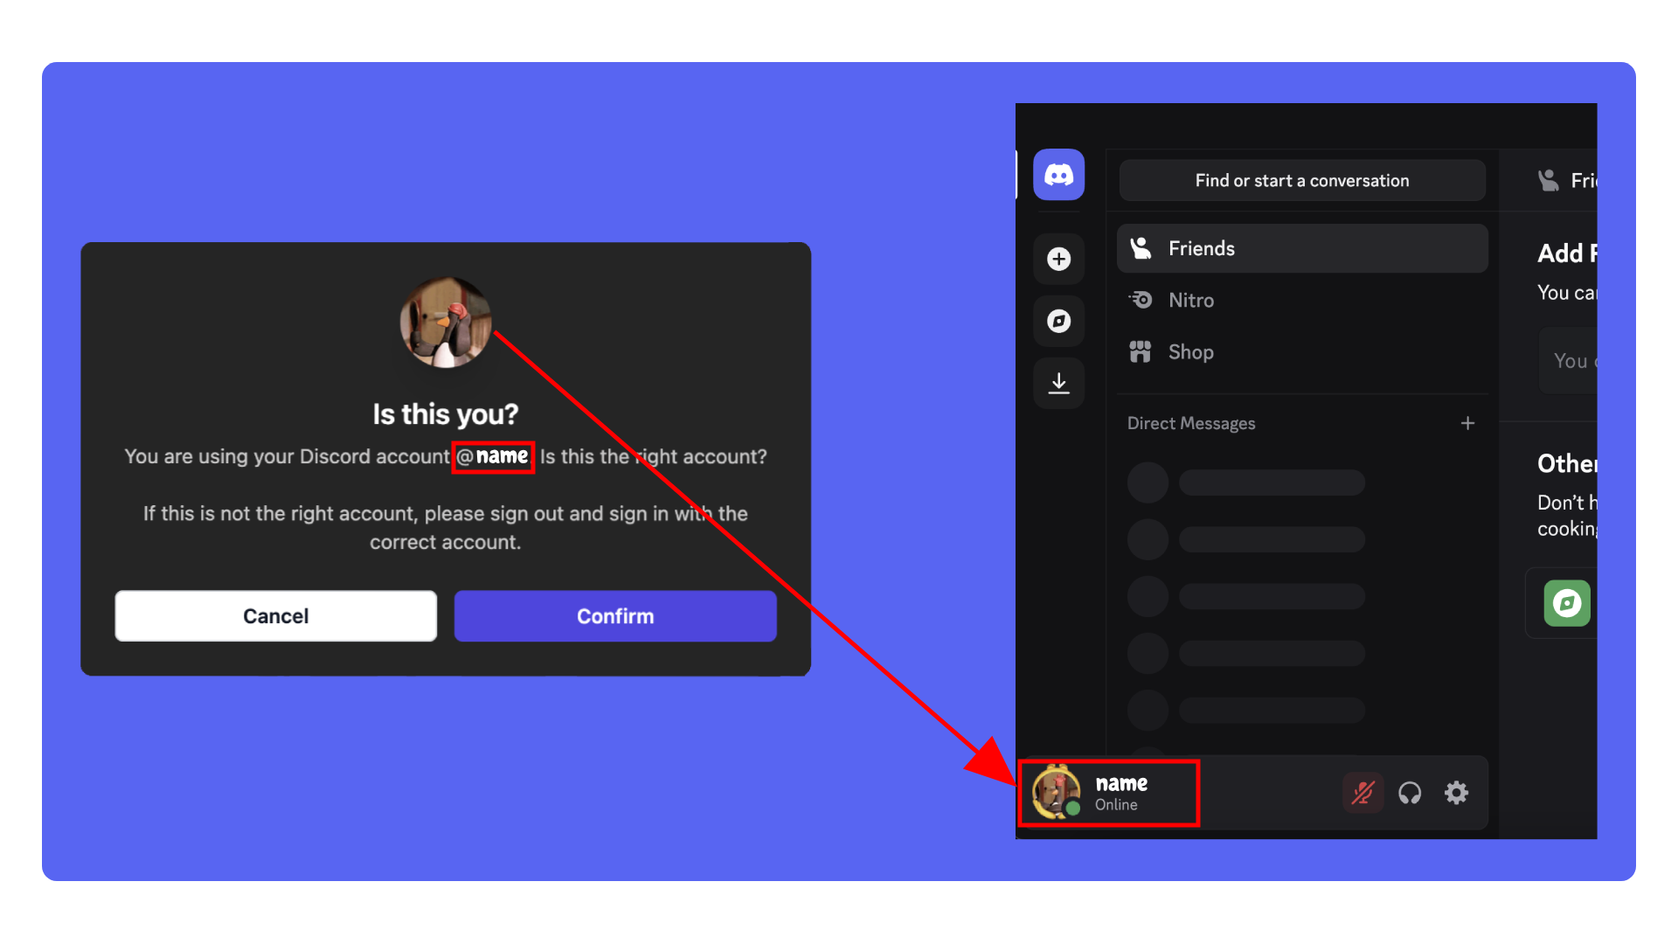This screenshot has height=944, width=1678.
Task: Confirm the Discord account in dialog
Action: tap(615, 616)
